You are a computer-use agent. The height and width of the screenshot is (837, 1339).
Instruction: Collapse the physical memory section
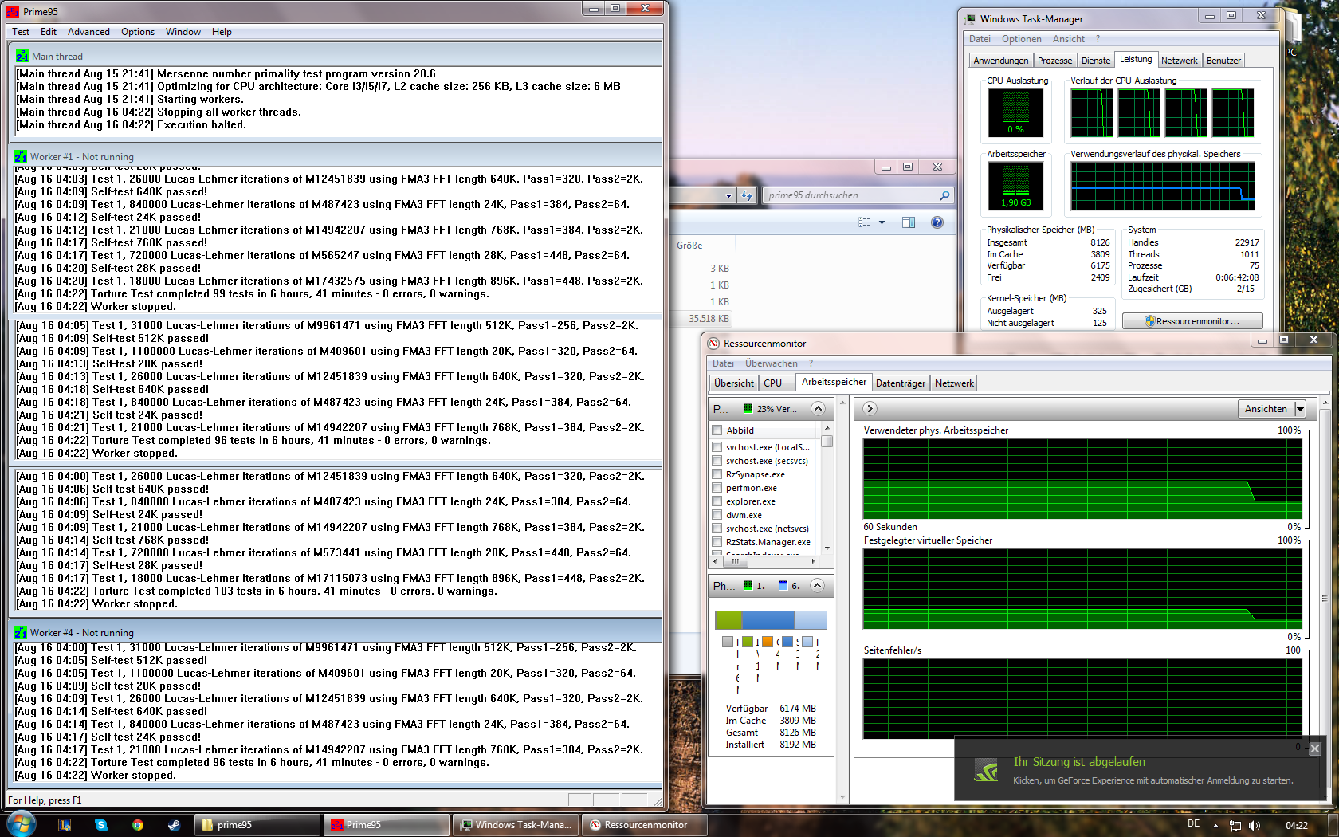pyautogui.click(x=818, y=586)
